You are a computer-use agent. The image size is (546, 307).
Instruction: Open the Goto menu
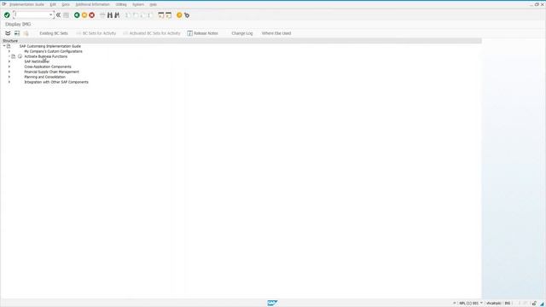click(66, 4)
